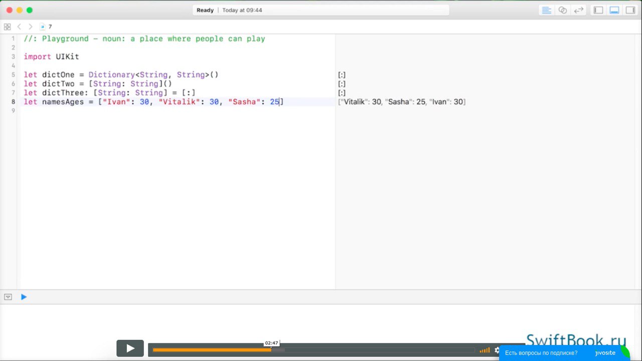This screenshot has height=361, width=642.
Task: Click the Playground comment on line 1
Action: (144, 39)
